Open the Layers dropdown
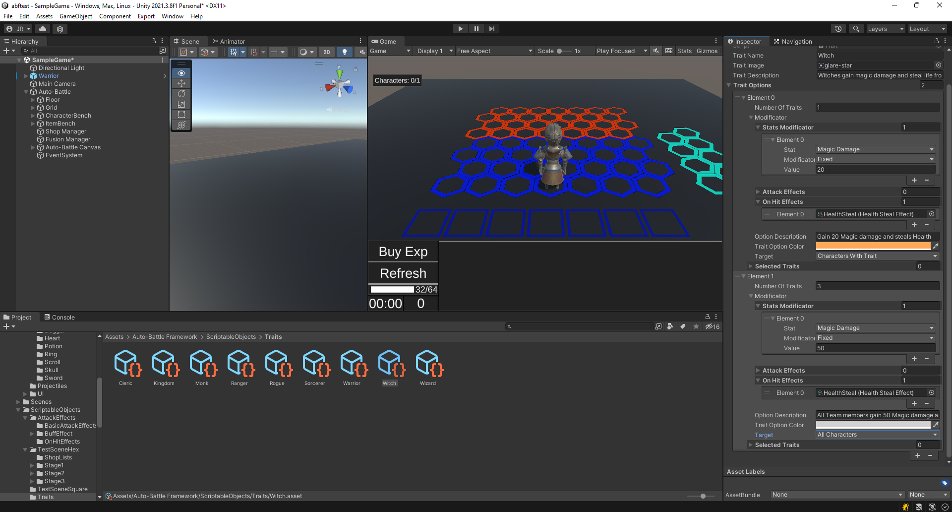The image size is (952, 512). coord(886,29)
